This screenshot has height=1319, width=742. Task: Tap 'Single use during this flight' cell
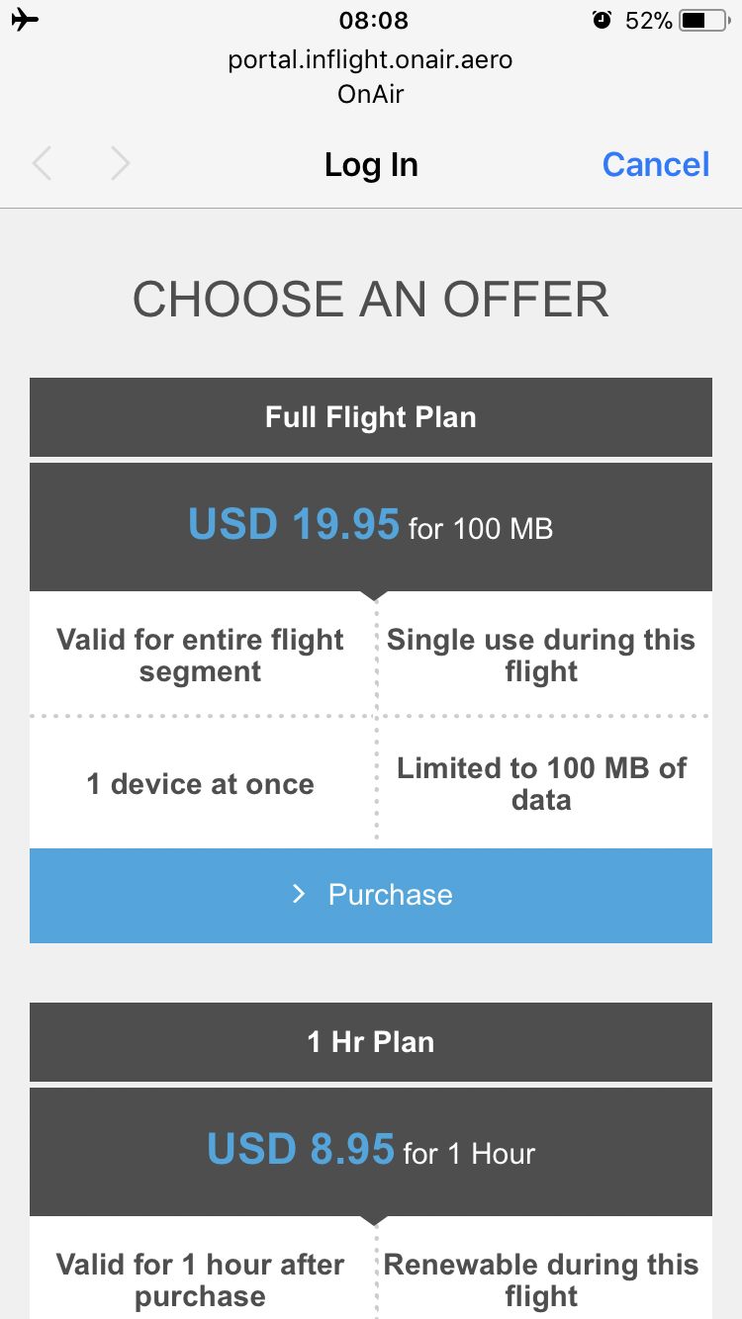click(x=541, y=656)
